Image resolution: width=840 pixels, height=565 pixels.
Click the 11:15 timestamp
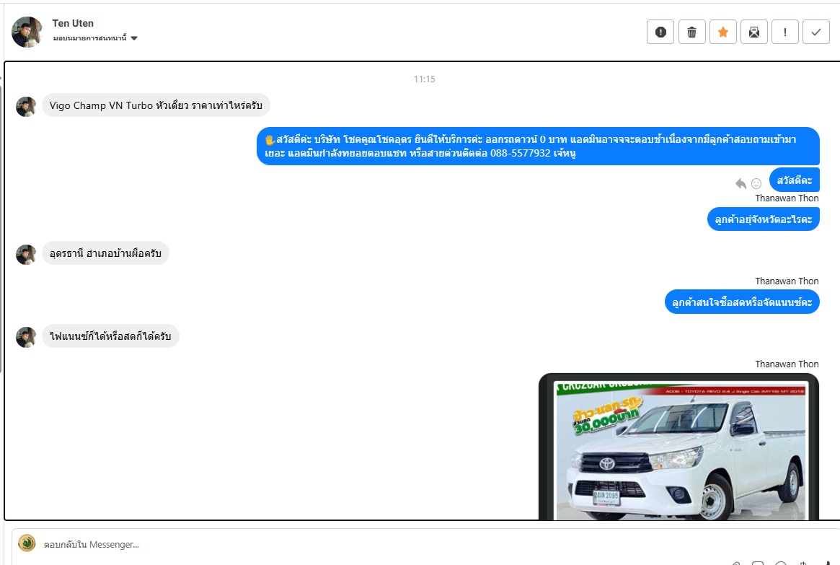click(424, 79)
